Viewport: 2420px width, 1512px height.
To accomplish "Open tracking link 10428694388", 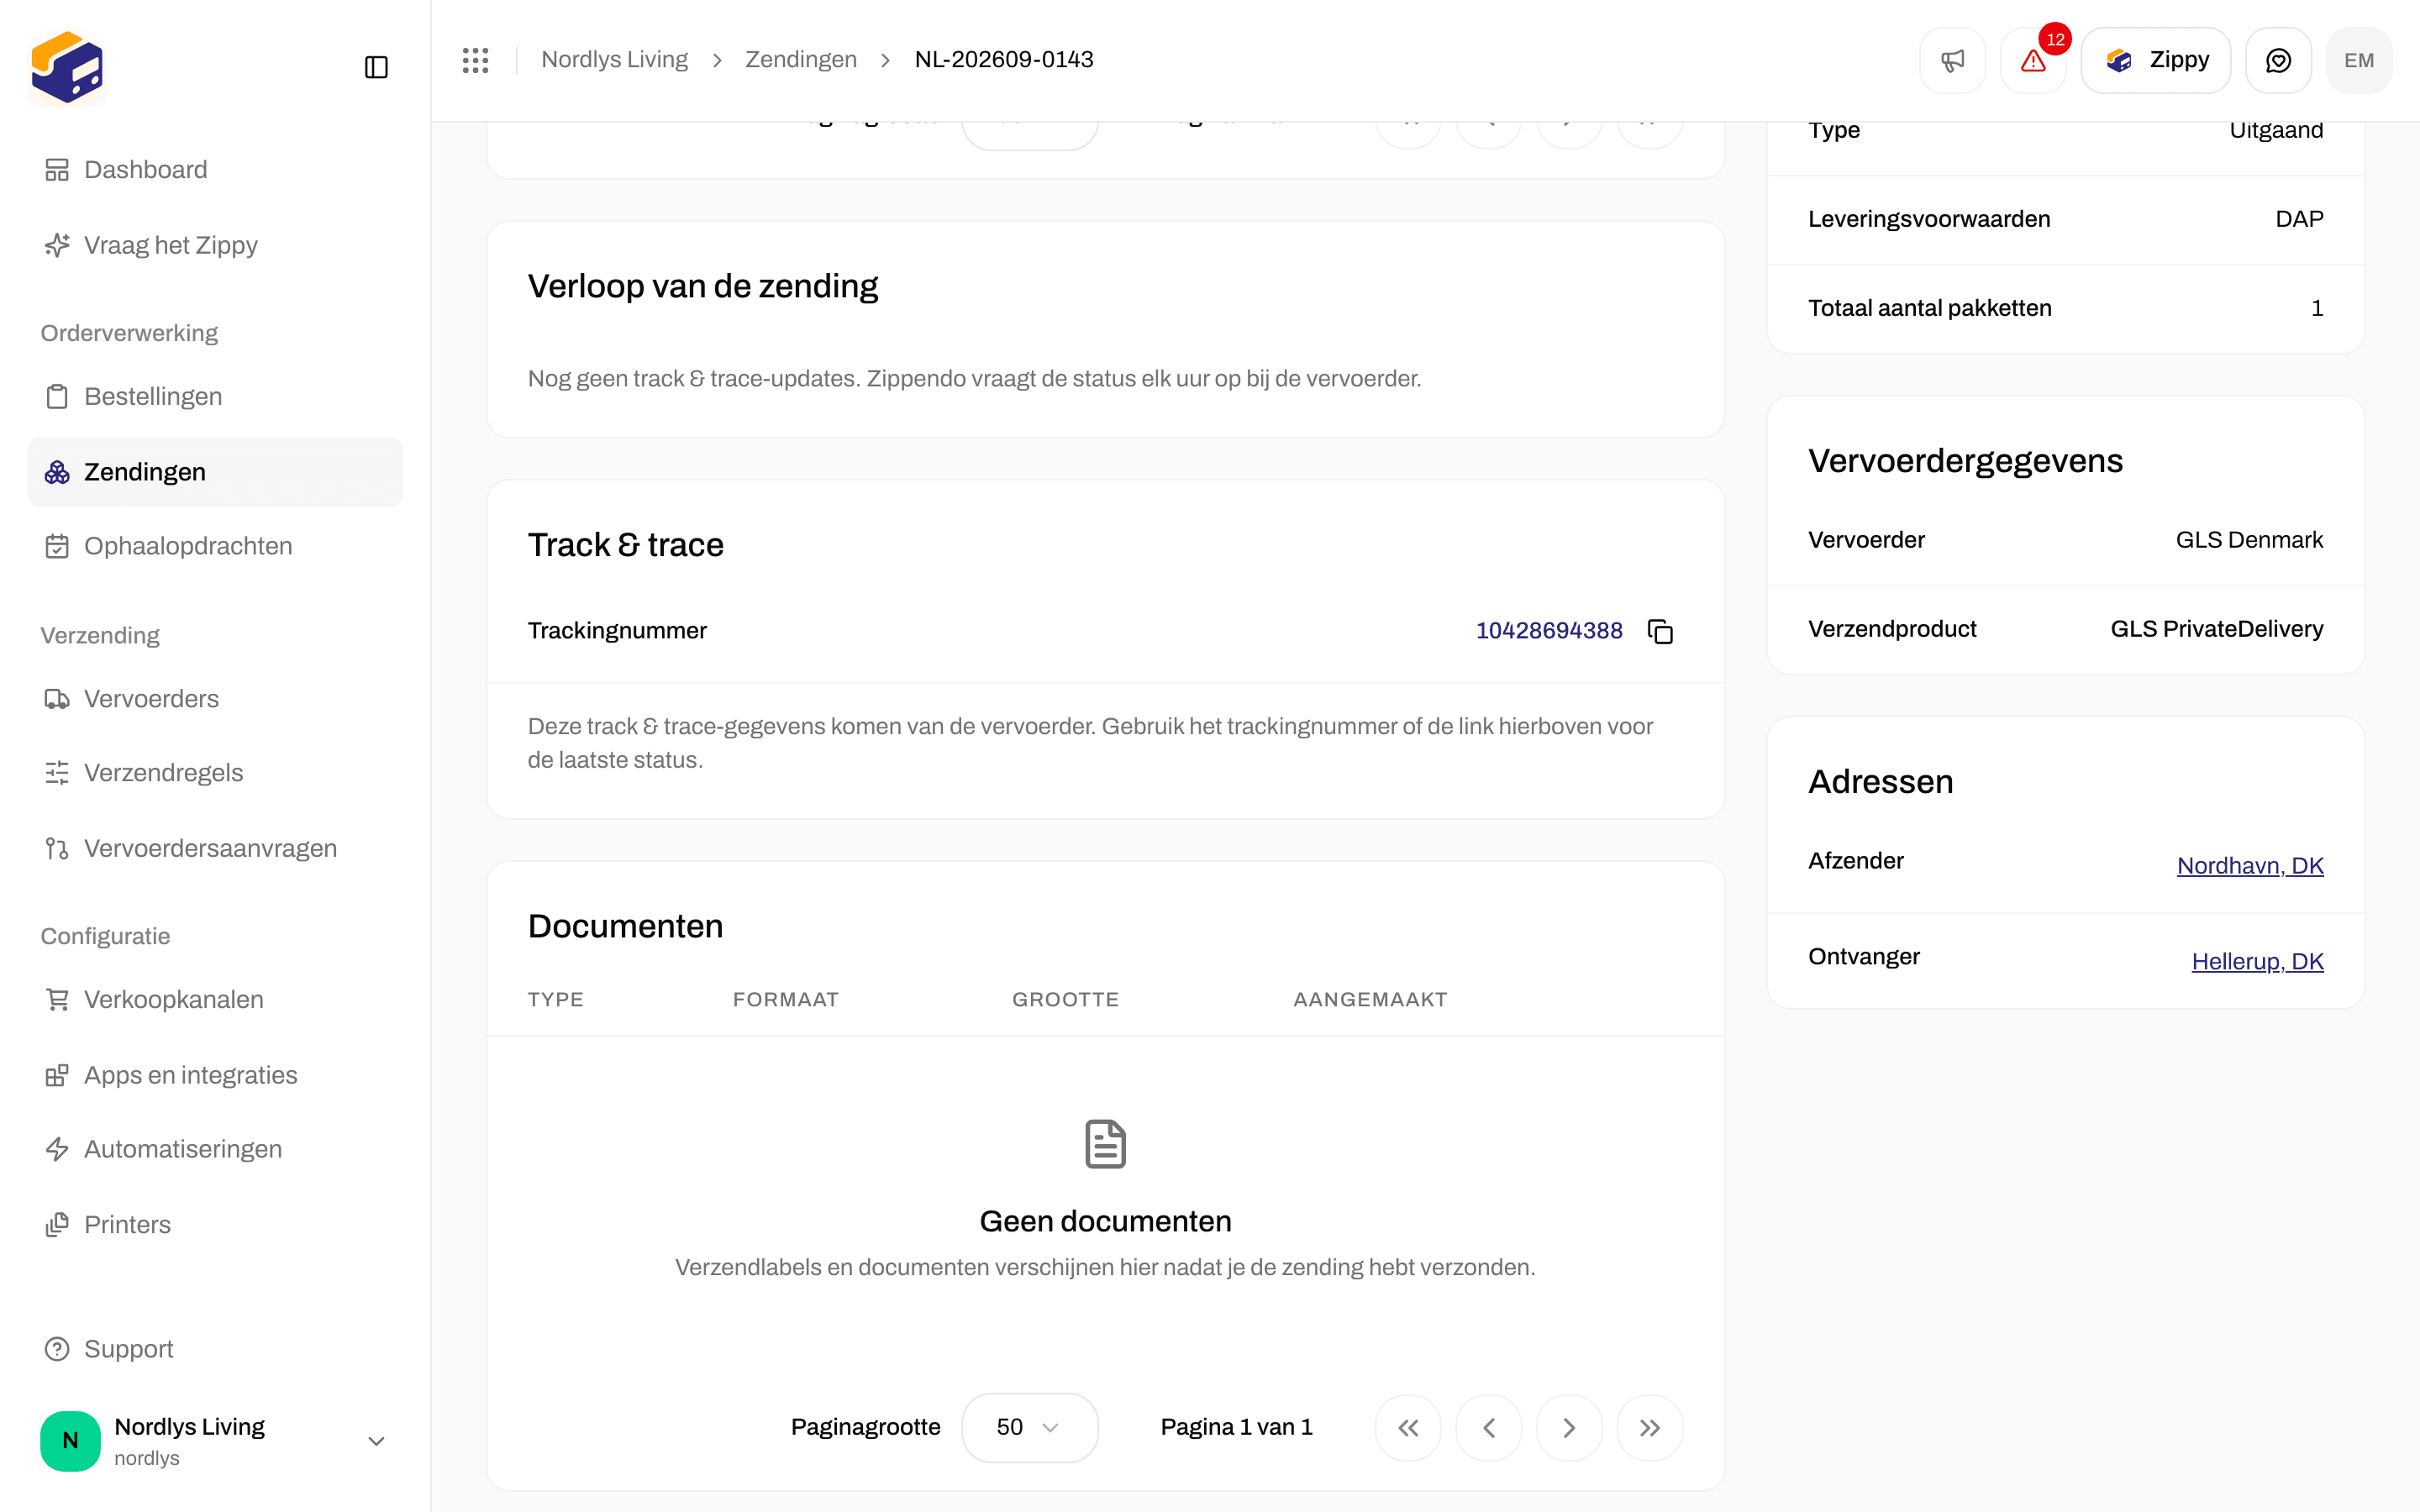I will tap(1549, 631).
